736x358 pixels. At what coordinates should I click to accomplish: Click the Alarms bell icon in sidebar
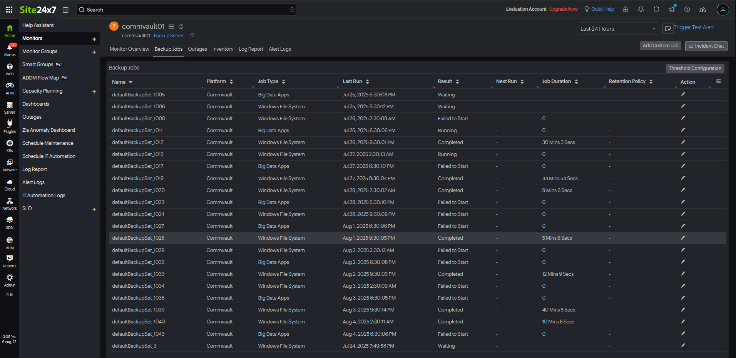click(x=10, y=48)
